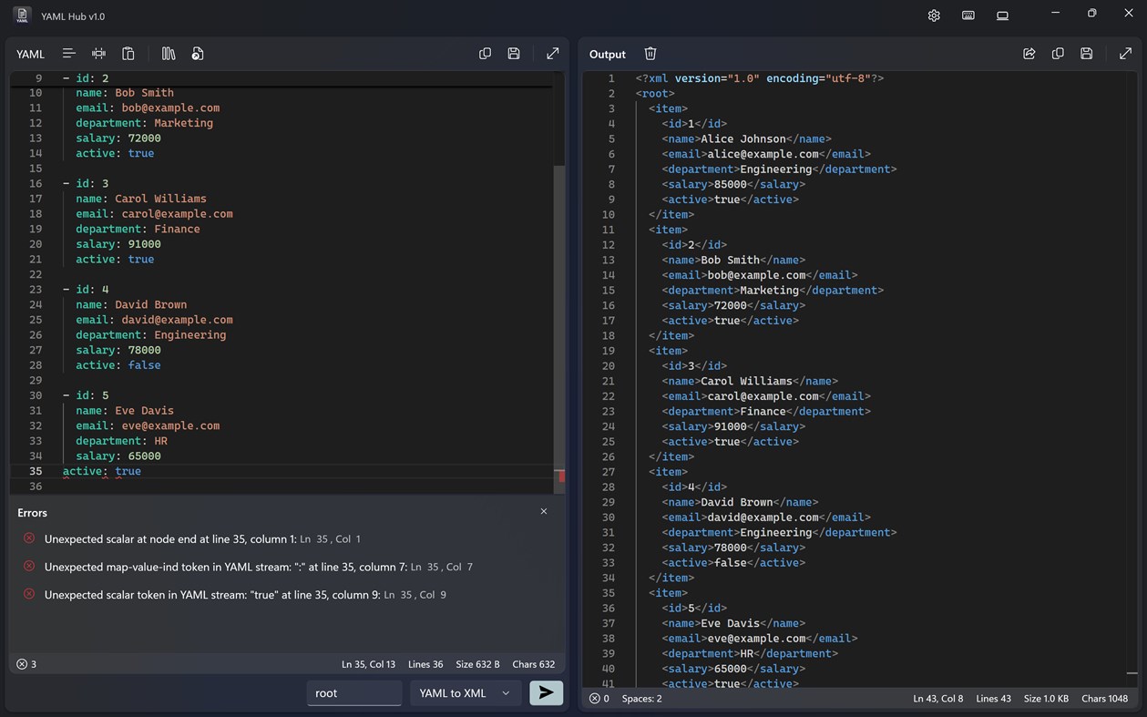Click the YAML panel title label
The height and width of the screenshot is (717, 1147).
coord(30,54)
